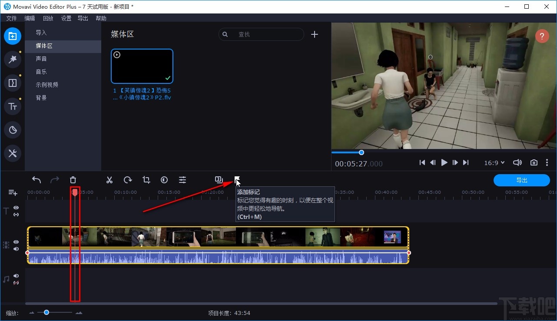Select 示例视频 in the side list
557x321 pixels.
pyautogui.click(x=63, y=85)
